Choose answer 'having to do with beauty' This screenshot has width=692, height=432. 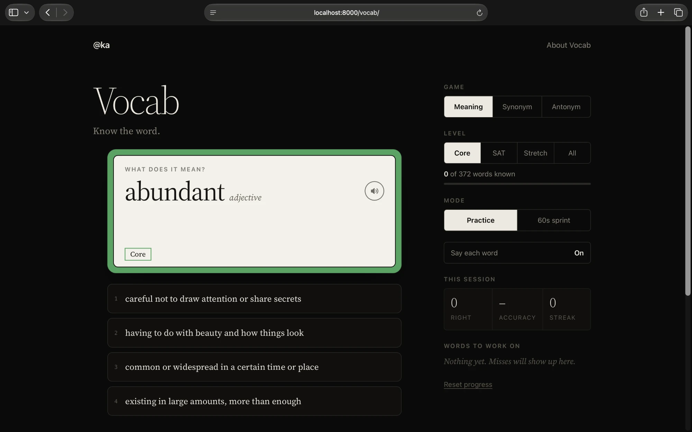click(x=254, y=333)
